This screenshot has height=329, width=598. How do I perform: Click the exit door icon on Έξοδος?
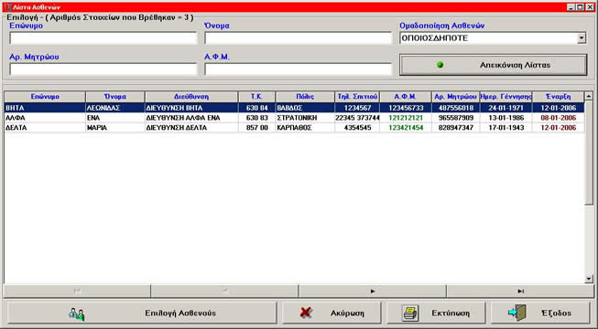[x=517, y=313]
